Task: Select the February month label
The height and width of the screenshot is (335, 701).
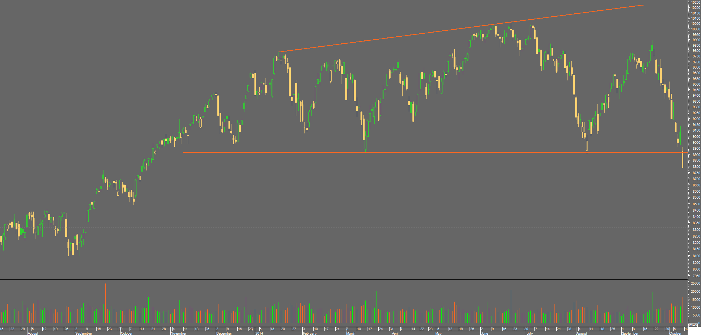Action: click(x=310, y=333)
